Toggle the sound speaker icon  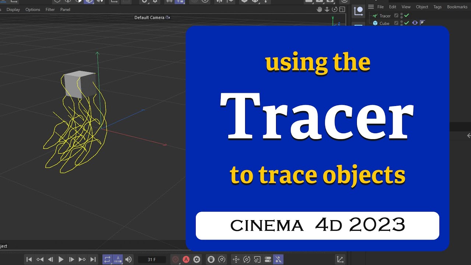coord(128,259)
